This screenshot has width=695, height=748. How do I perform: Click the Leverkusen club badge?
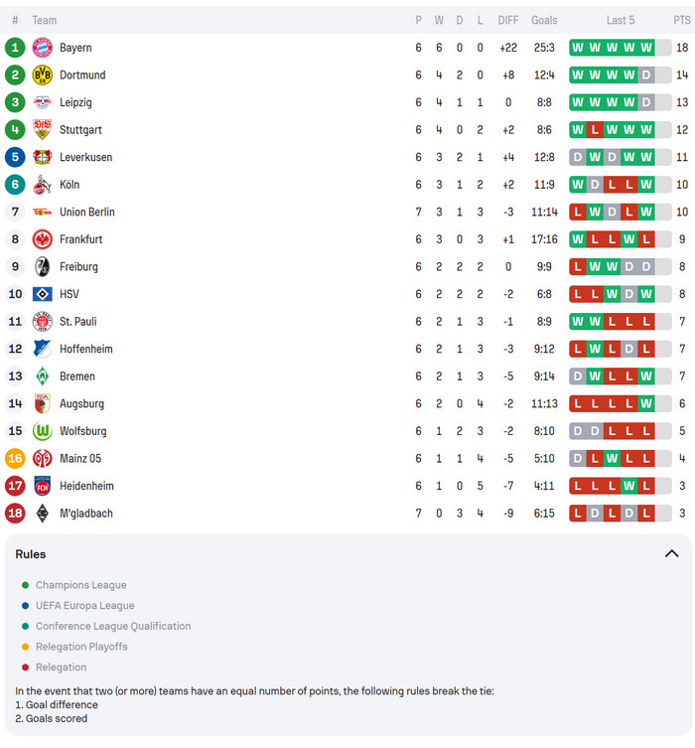[43, 157]
